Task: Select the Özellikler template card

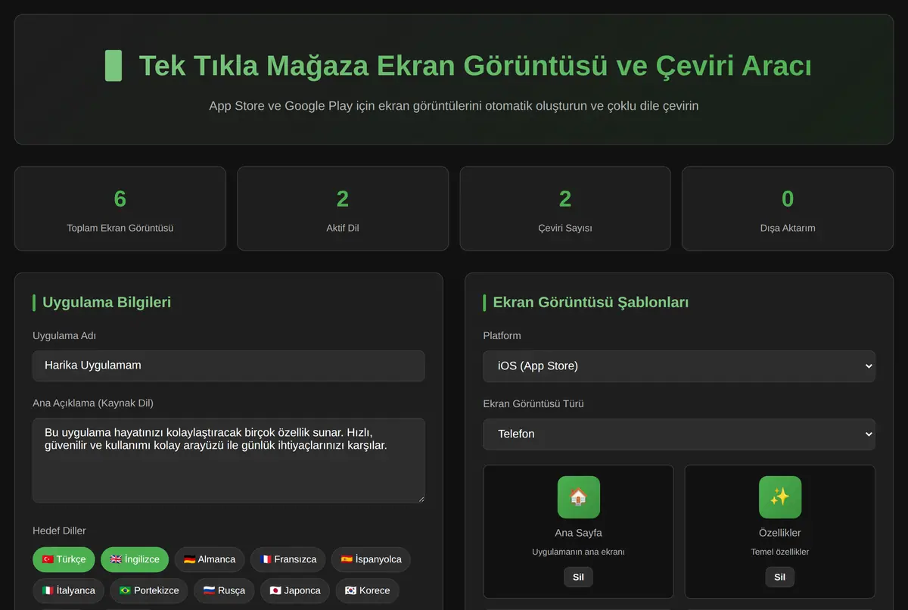Action: pyautogui.click(x=779, y=531)
